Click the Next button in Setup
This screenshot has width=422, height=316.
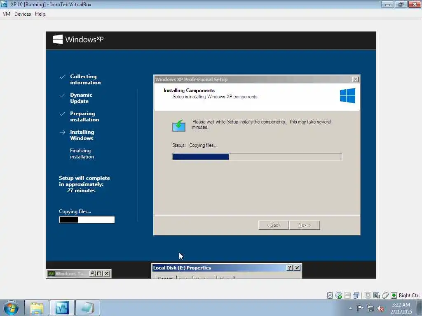pyautogui.click(x=305, y=225)
